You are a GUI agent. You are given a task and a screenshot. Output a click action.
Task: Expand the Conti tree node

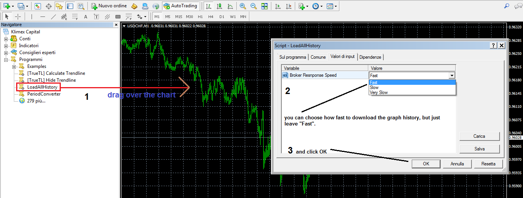pyautogui.click(x=6, y=39)
